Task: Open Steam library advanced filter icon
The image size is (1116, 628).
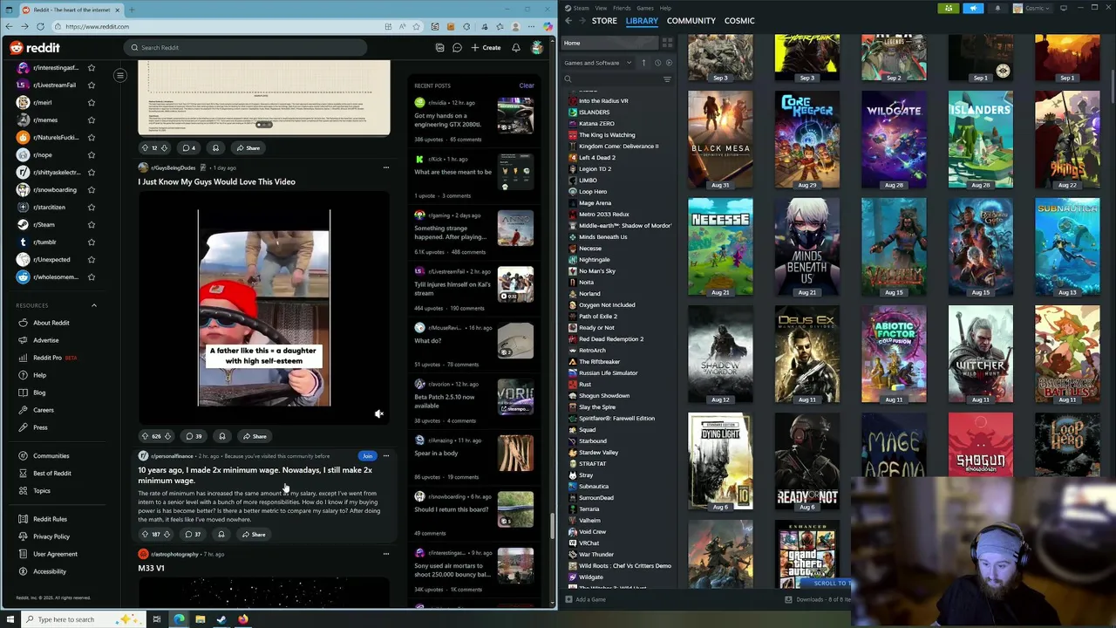Action: tap(667, 79)
